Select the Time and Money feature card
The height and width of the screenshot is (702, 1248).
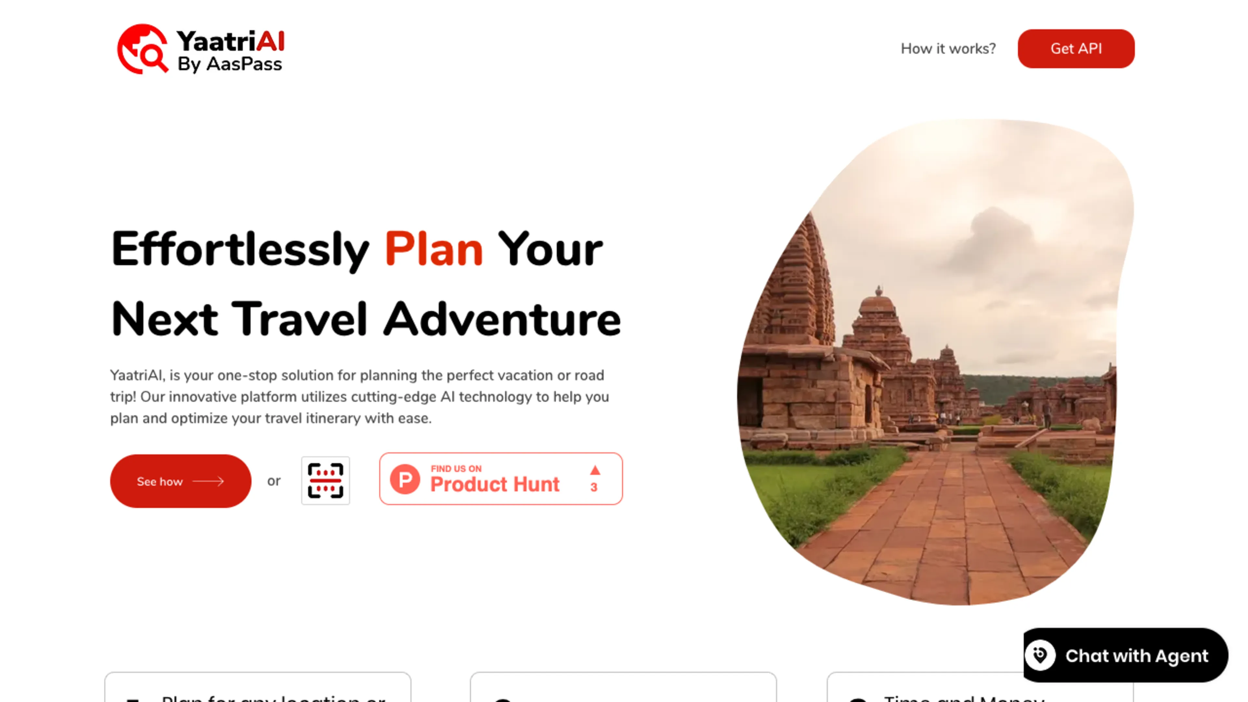pyautogui.click(x=980, y=687)
